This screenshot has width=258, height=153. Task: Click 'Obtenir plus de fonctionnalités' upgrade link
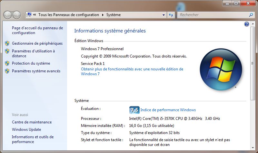point(132,71)
